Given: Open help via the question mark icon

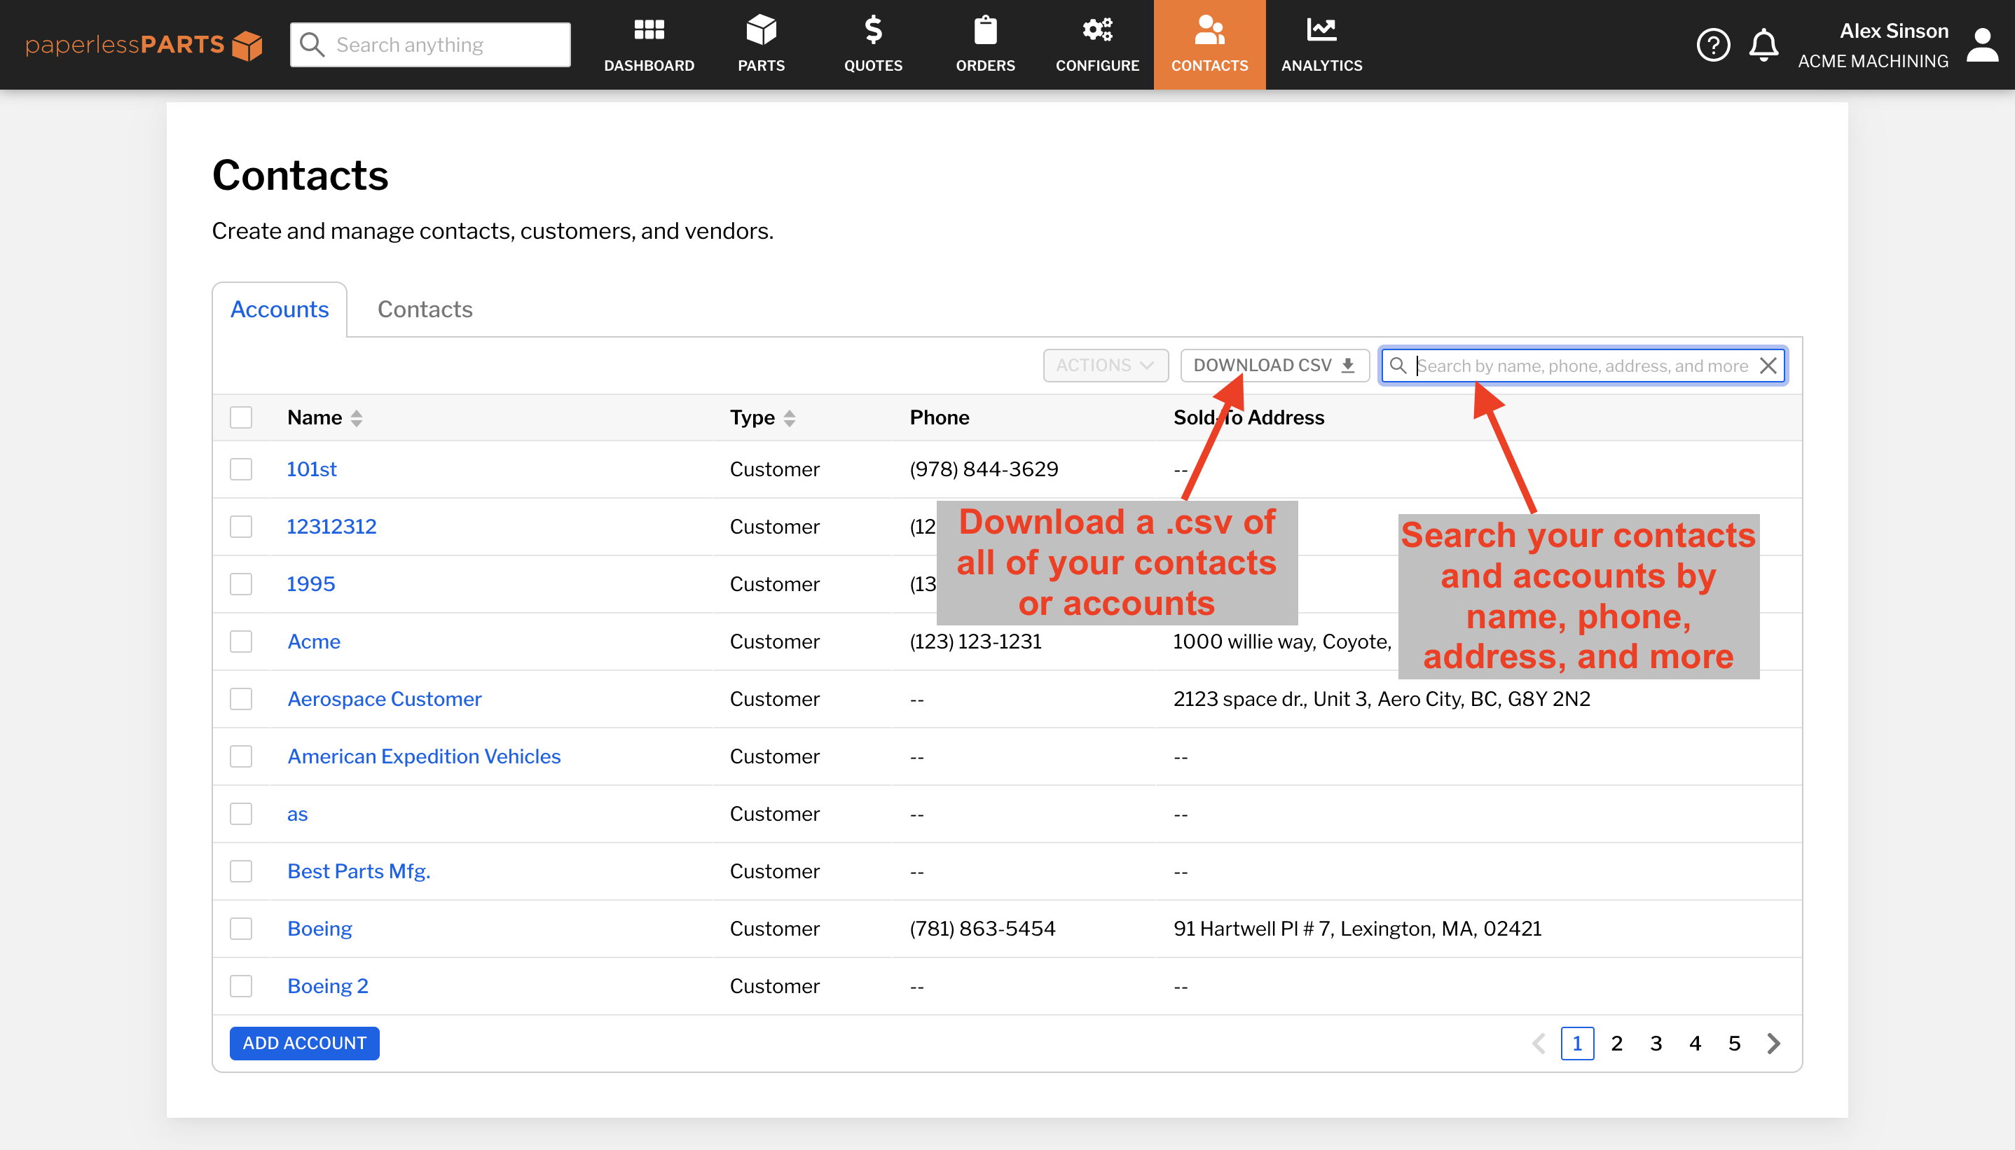Looking at the screenshot, I should click(x=1712, y=45).
